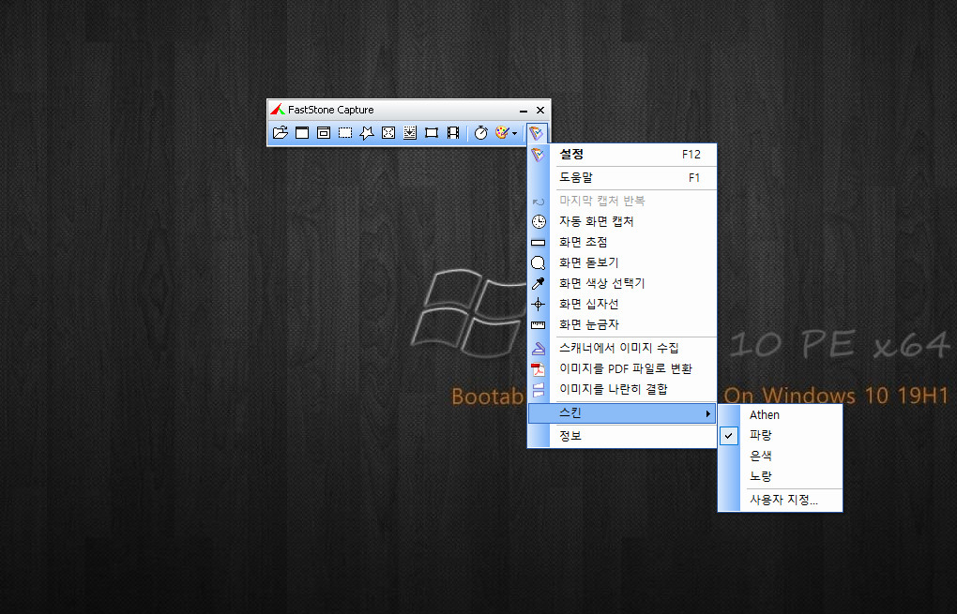Apply the Athen skin
Screen dimensions: 957x614
coord(780,414)
